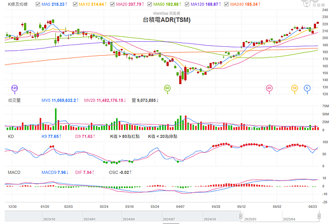
Task: Click the MA10 214.64 label
Action: (93, 4)
